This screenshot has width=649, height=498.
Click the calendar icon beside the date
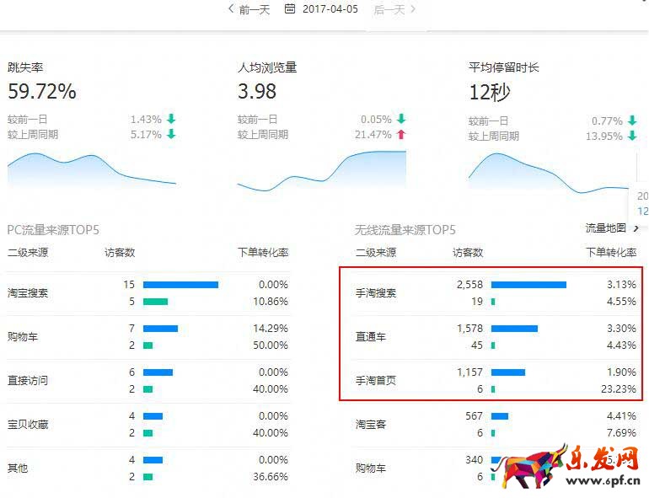[x=290, y=9]
